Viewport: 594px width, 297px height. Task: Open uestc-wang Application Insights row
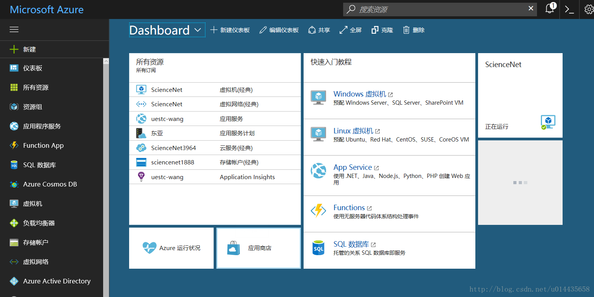click(215, 177)
